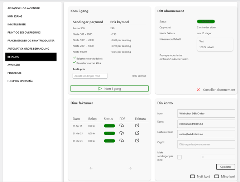Click the green Kom i gang button

110,89
